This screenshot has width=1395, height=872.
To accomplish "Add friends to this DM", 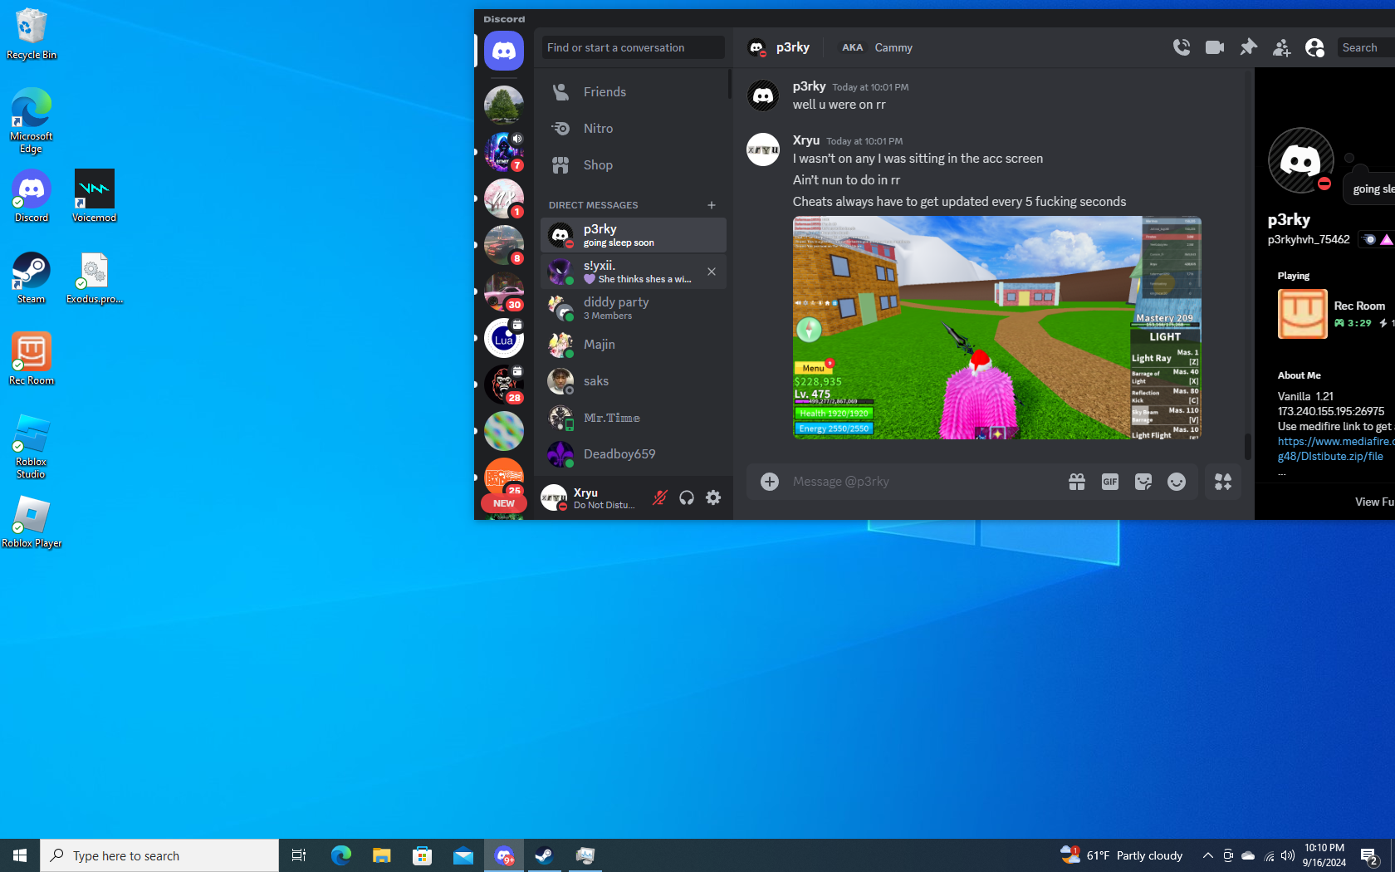I will pyautogui.click(x=1281, y=47).
